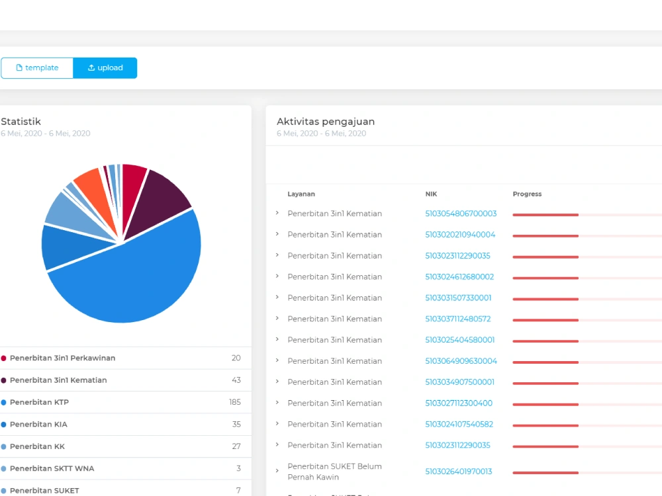
Task: Expand row with NIK 5103034907500001
Action: click(x=277, y=382)
